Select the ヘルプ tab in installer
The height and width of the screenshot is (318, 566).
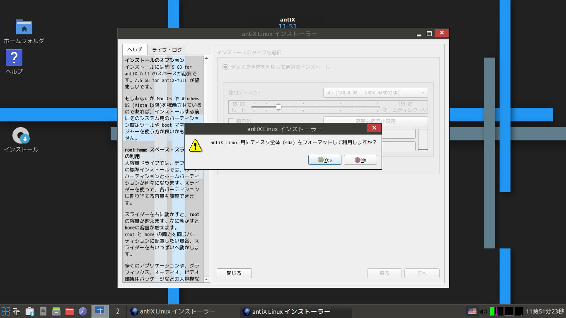pyautogui.click(x=135, y=50)
